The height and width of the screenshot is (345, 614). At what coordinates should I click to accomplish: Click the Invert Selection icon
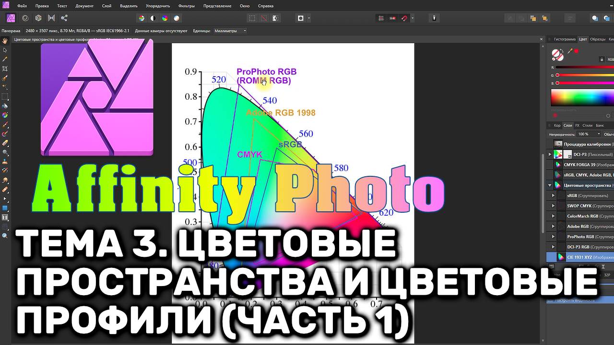point(275,18)
